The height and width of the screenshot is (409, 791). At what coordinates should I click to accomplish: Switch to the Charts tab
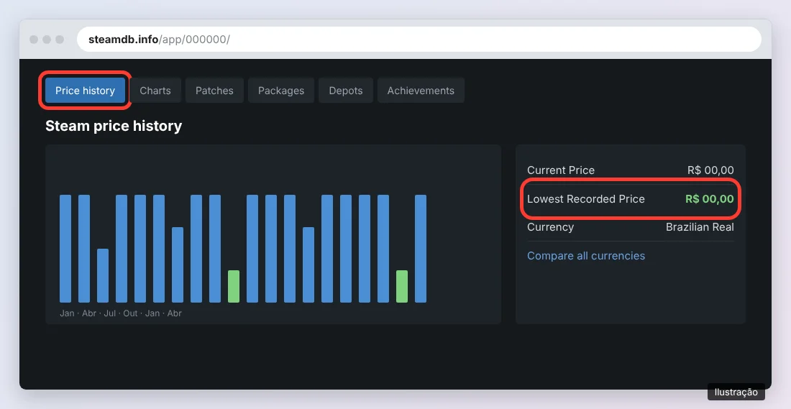point(155,91)
